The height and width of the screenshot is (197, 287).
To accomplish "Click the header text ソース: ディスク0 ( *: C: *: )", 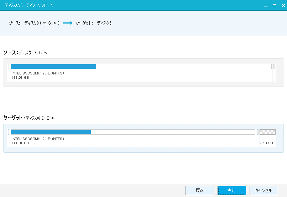I will pos(34,23).
